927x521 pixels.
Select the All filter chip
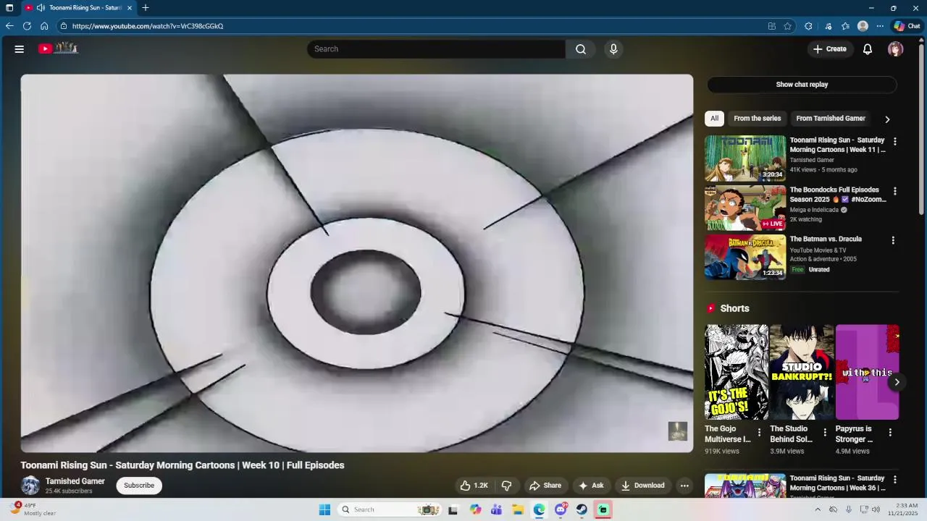pyautogui.click(x=714, y=119)
